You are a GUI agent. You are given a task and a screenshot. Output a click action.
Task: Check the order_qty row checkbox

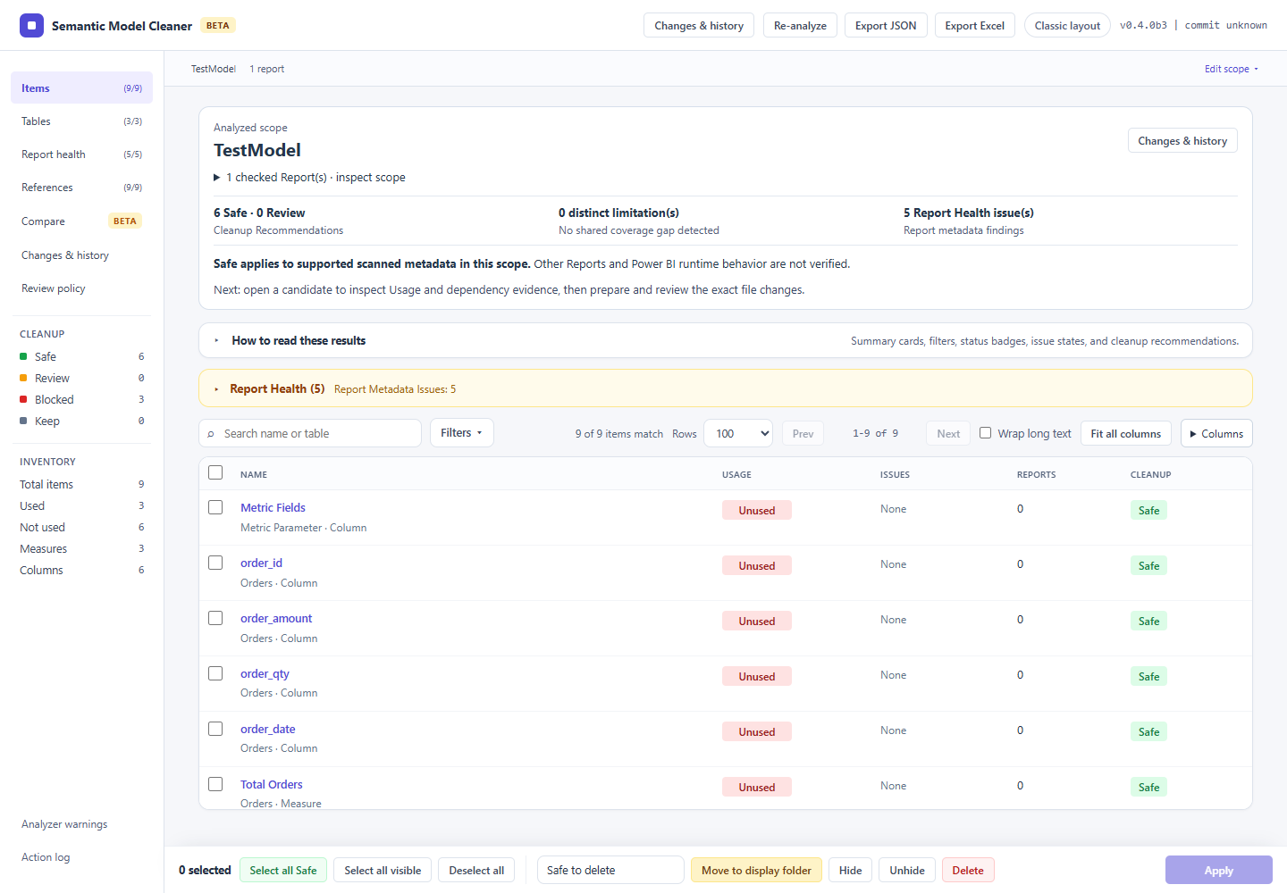(x=215, y=673)
